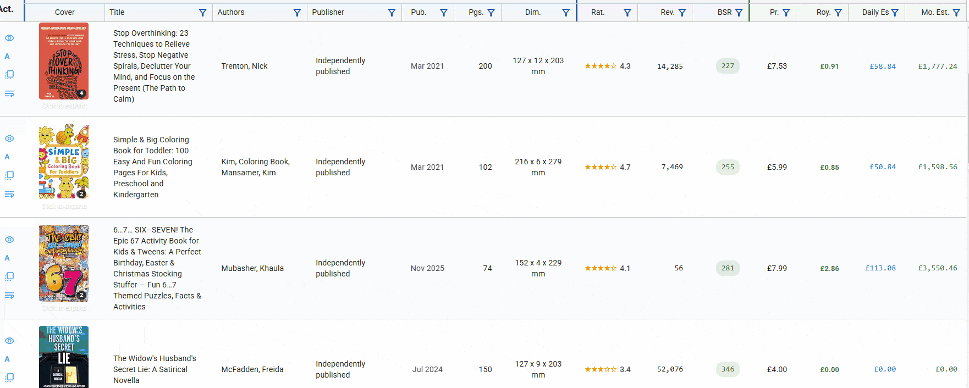Click the daily estimate £50.84
The width and height of the screenshot is (969, 388).
pos(883,167)
